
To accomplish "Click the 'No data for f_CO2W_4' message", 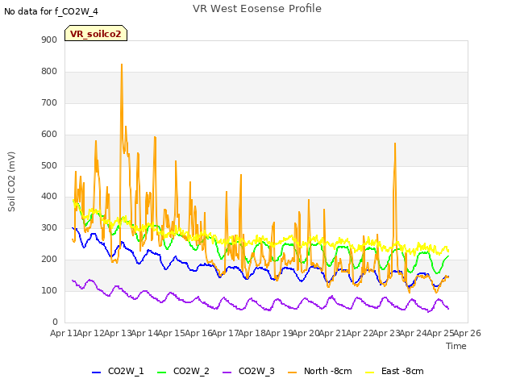I will pos(51,11).
